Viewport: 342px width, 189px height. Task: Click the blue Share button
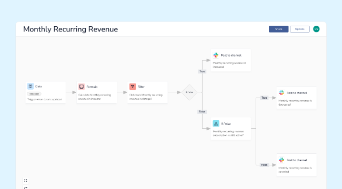[278, 29]
